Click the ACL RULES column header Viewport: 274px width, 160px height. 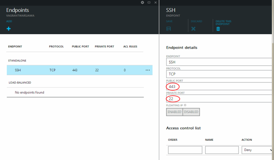130,47
